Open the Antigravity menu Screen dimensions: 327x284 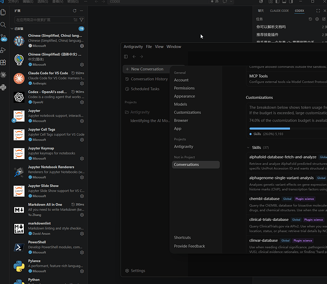pos(133,47)
